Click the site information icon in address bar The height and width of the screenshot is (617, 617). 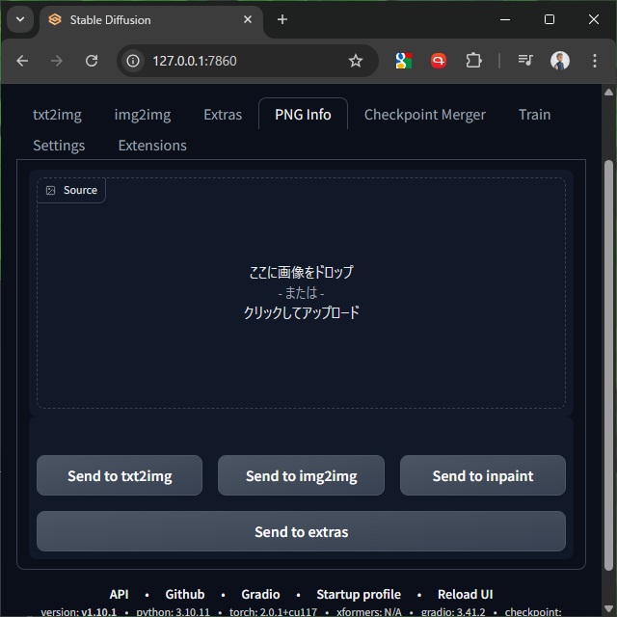click(134, 61)
